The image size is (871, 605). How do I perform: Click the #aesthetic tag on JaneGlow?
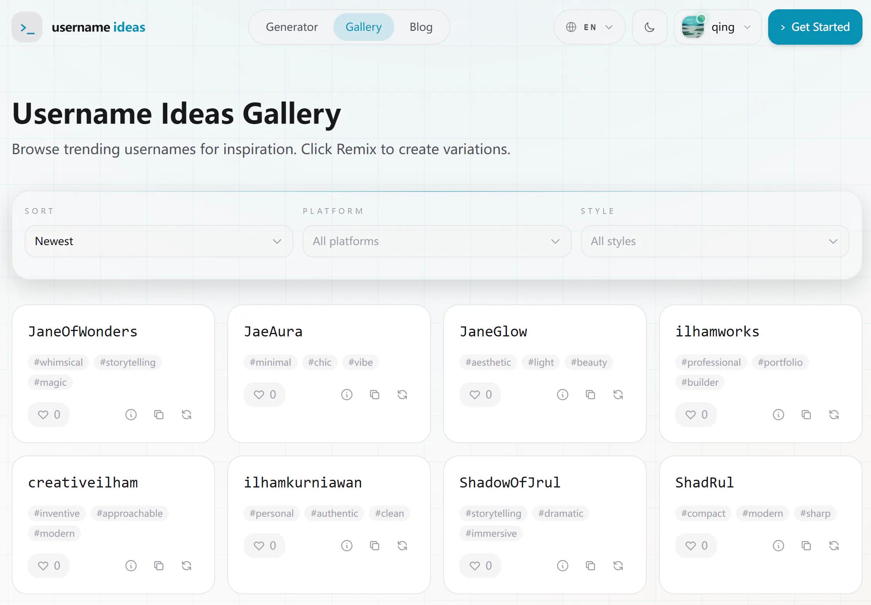click(x=488, y=362)
